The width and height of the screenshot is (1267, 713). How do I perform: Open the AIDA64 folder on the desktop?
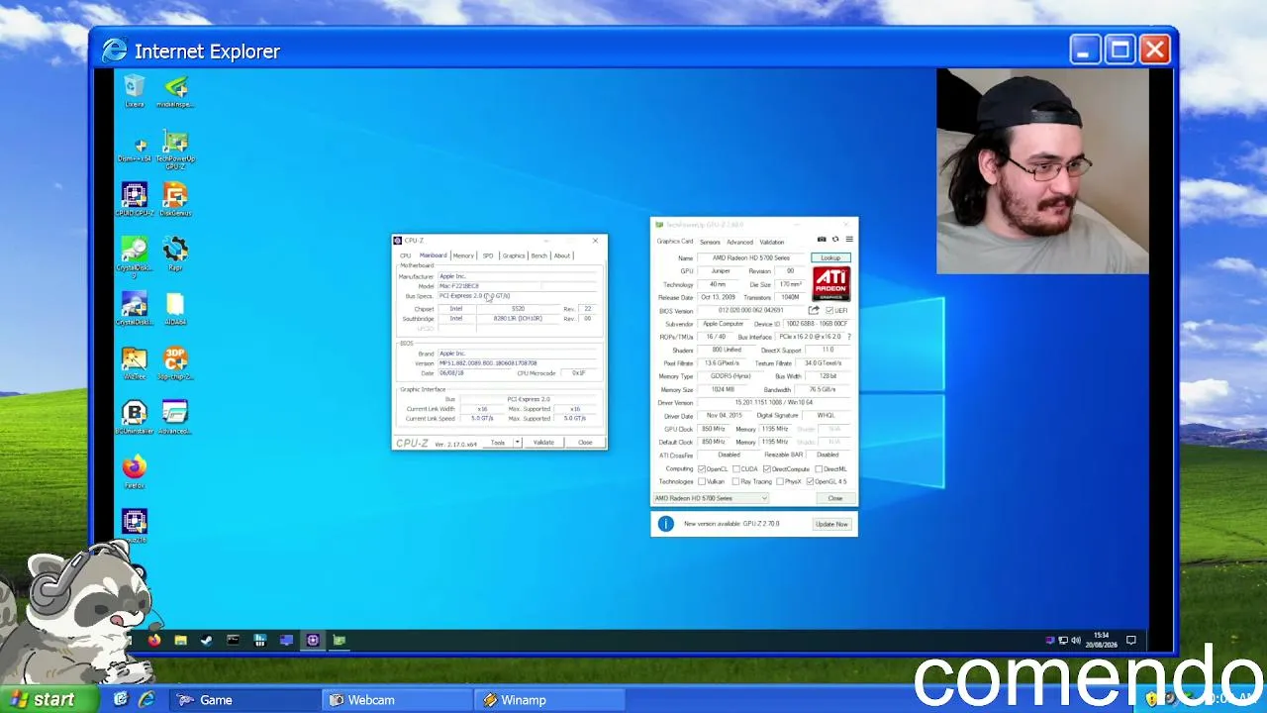pos(175,308)
